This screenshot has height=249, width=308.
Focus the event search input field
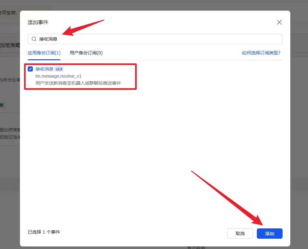(x=155, y=39)
